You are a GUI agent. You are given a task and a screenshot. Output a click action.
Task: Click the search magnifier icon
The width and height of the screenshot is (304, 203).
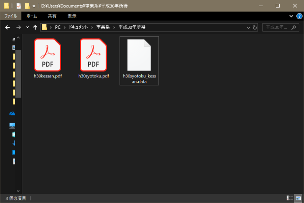point(294,27)
